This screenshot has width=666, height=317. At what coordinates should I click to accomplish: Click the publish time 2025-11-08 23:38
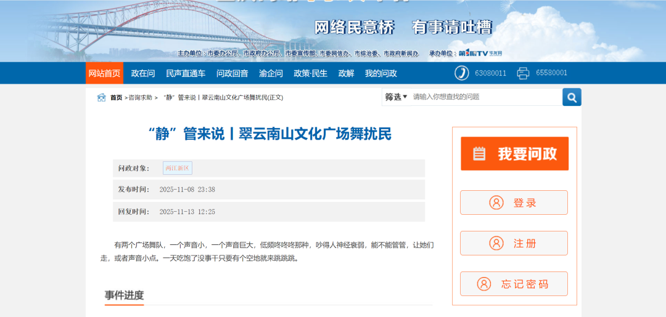pyautogui.click(x=187, y=190)
